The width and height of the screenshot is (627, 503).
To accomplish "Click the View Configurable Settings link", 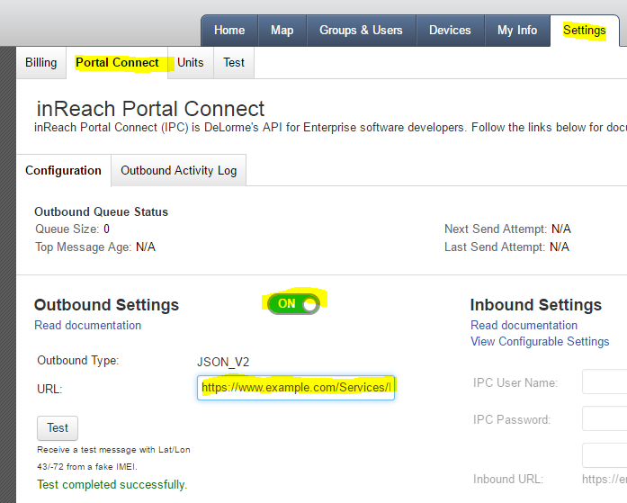I will click(x=540, y=341).
